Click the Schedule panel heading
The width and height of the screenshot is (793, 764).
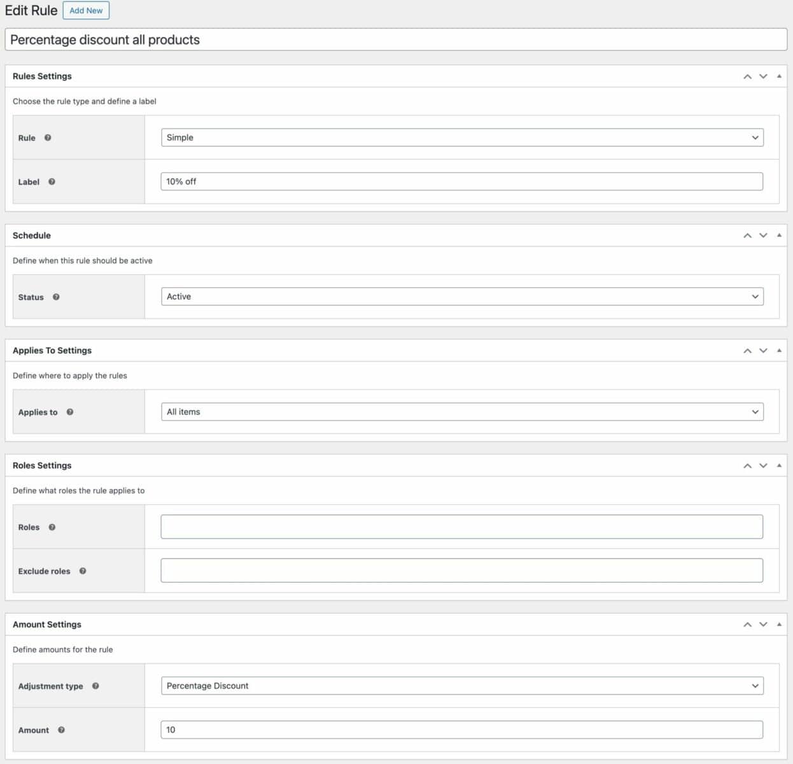click(32, 236)
